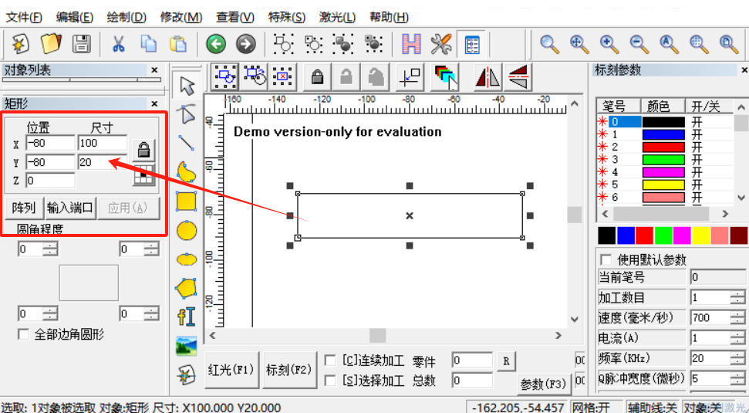Click the 加工数目 stepper arrows
This screenshot has width=749, height=413.
(737, 297)
